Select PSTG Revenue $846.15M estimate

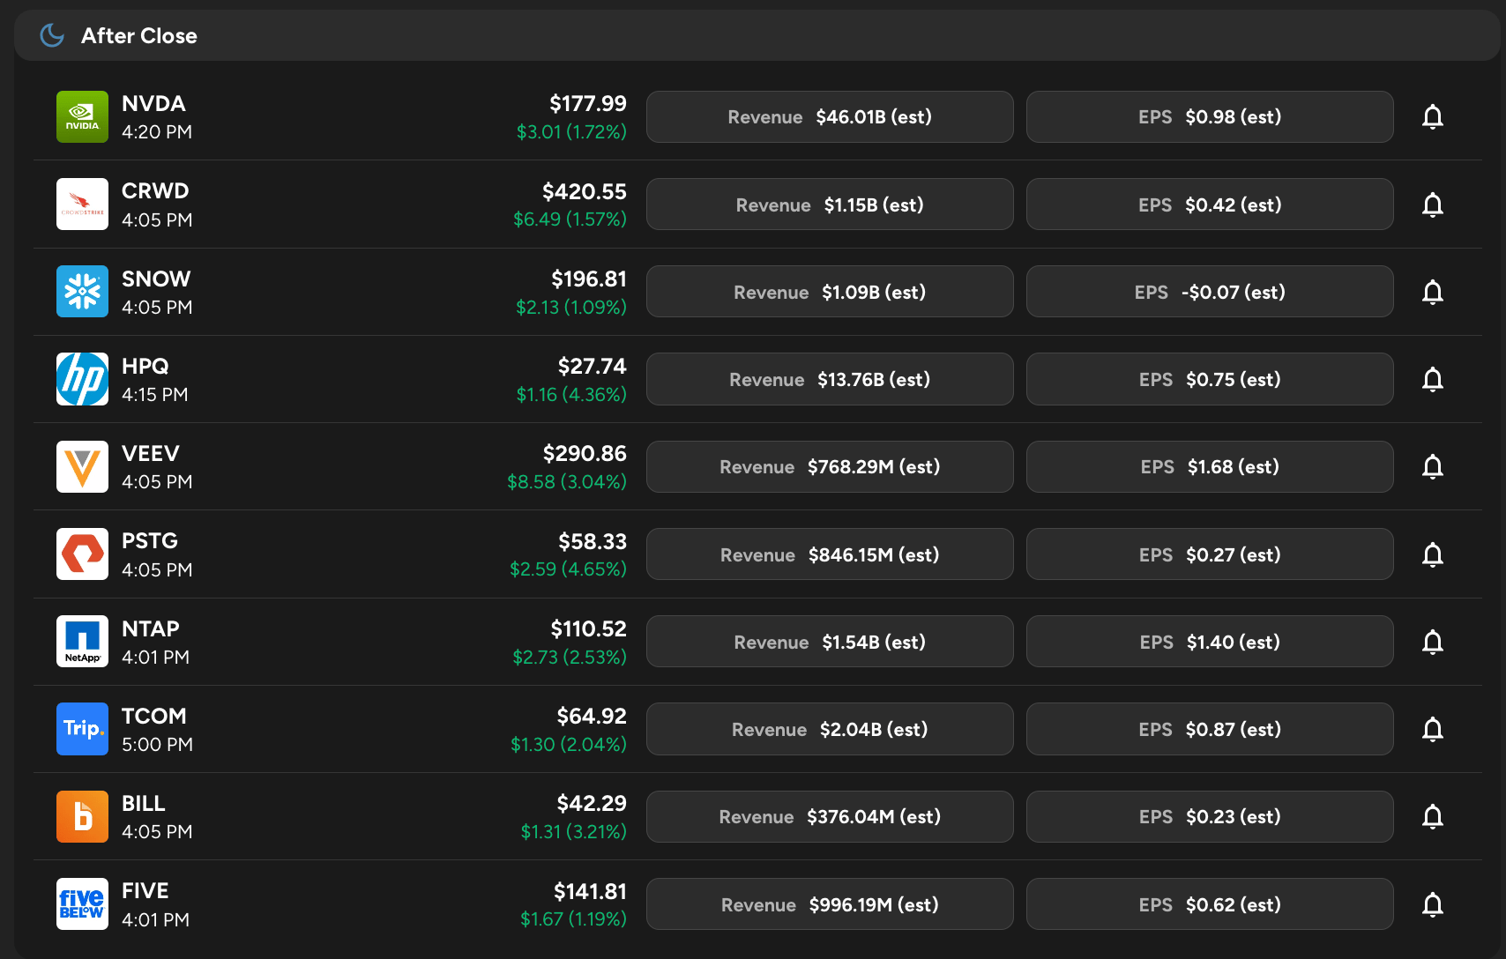(830, 554)
